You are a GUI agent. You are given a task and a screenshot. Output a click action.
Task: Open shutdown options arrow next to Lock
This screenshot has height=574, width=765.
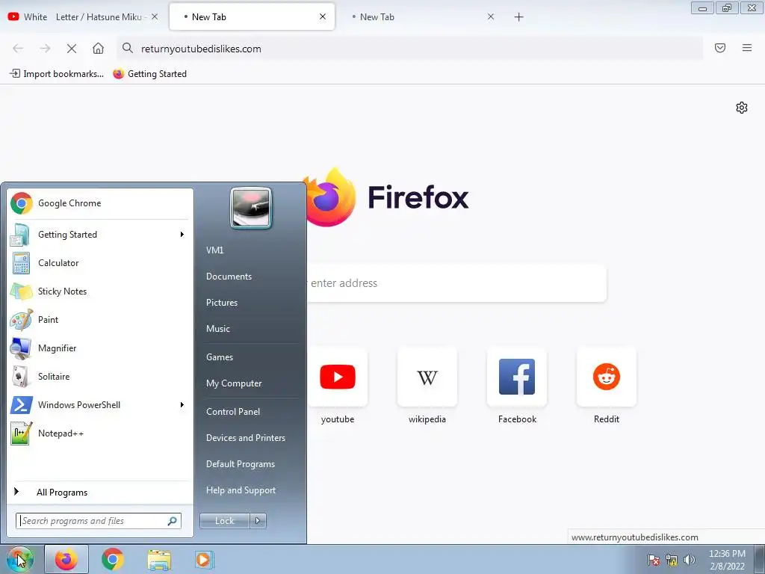pyautogui.click(x=258, y=521)
